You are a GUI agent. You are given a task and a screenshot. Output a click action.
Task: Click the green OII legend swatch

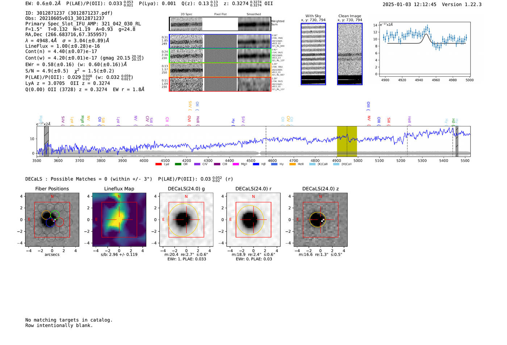pos(178,164)
